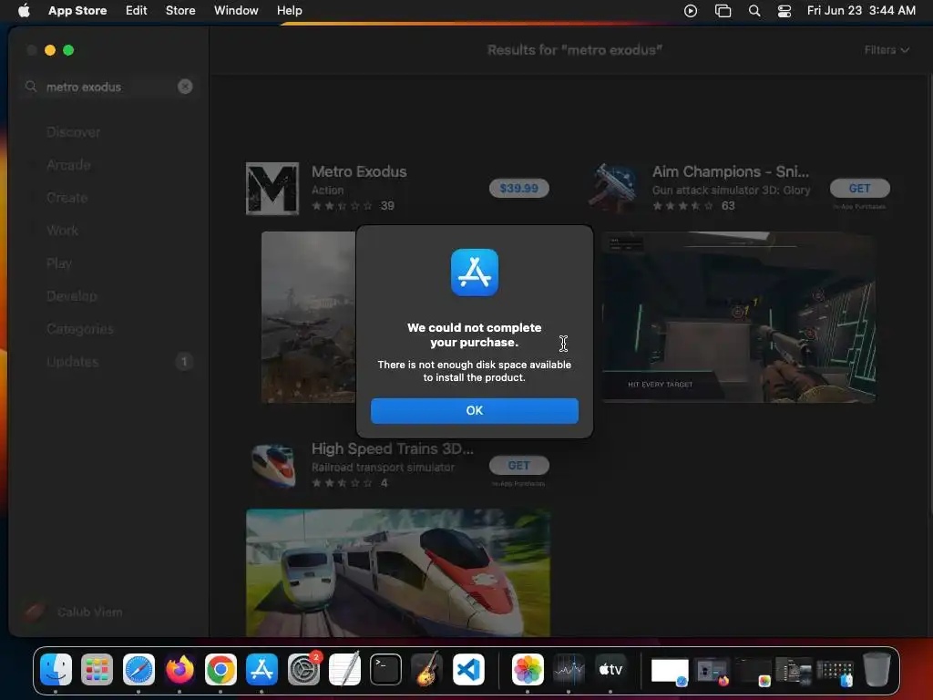Screen dimensions: 933x700
Task: Click the screen recording play icon in menu bar
Action: (x=691, y=11)
